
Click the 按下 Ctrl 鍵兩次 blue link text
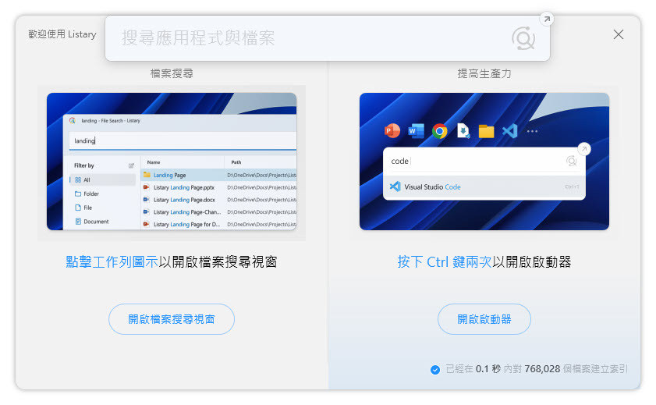[445, 262]
